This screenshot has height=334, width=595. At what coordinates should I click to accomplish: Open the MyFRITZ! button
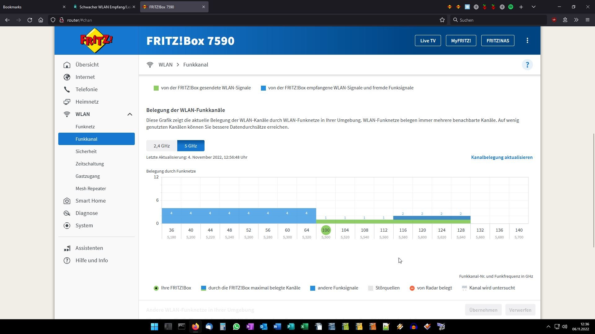coord(461,41)
